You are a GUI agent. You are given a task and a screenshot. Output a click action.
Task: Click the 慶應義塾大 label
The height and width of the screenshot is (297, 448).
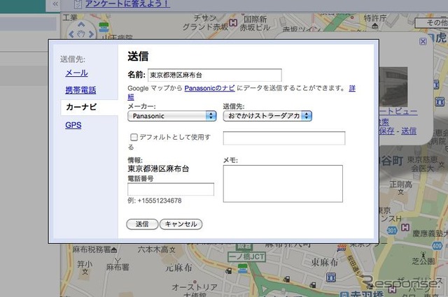pos(430,233)
